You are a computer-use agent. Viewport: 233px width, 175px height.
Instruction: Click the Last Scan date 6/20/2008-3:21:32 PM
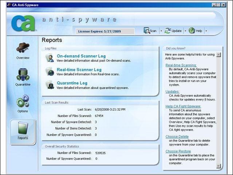(x=110, y=109)
